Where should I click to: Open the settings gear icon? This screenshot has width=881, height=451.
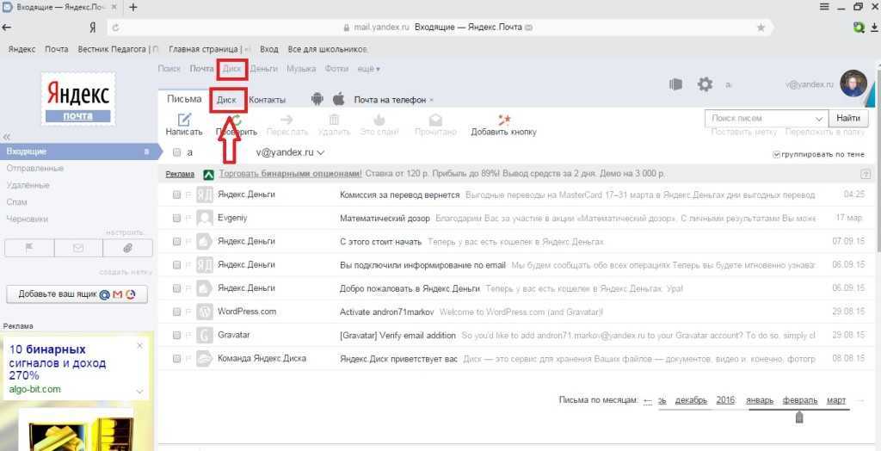[705, 84]
